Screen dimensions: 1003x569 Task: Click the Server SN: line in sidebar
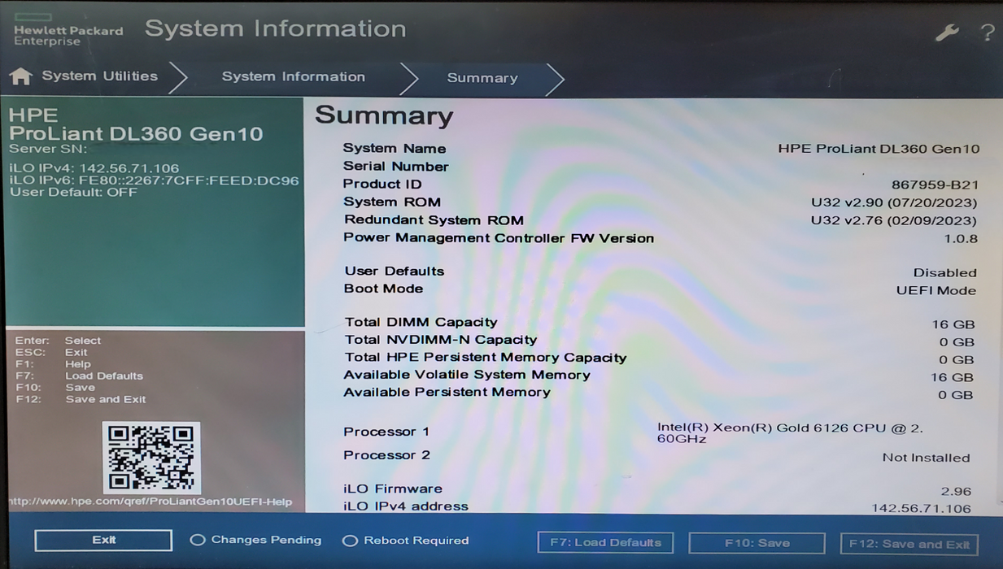[48, 149]
